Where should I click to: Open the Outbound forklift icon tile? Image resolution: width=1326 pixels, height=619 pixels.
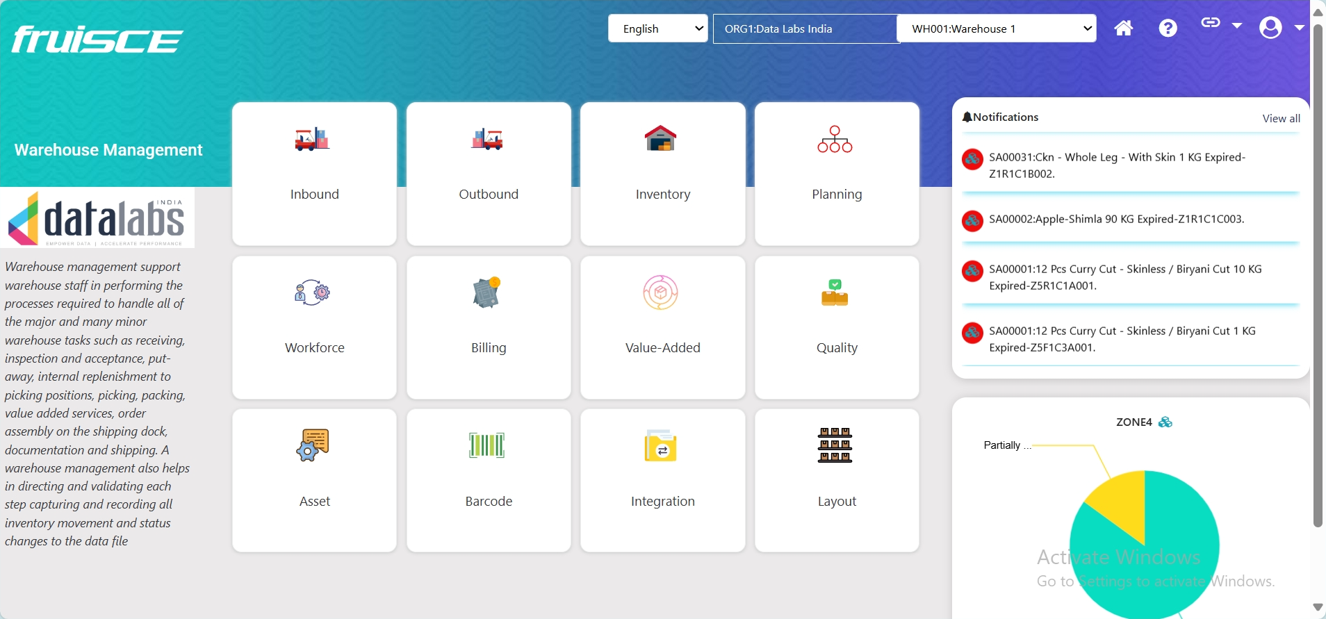[x=487, y=140]
